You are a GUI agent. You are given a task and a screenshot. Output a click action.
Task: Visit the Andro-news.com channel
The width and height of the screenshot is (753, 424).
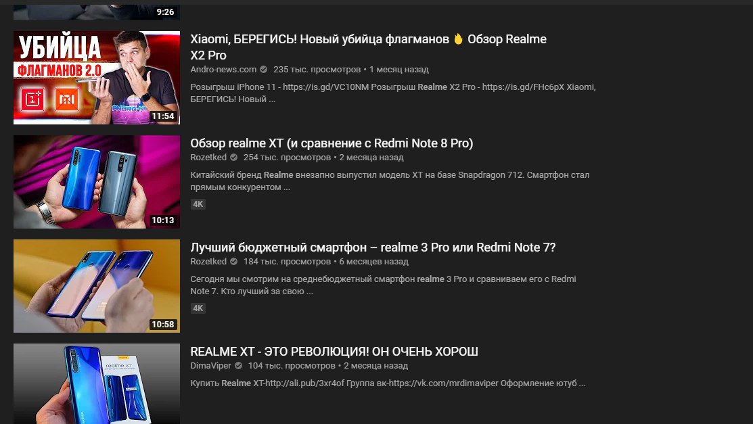click(223, 69)
